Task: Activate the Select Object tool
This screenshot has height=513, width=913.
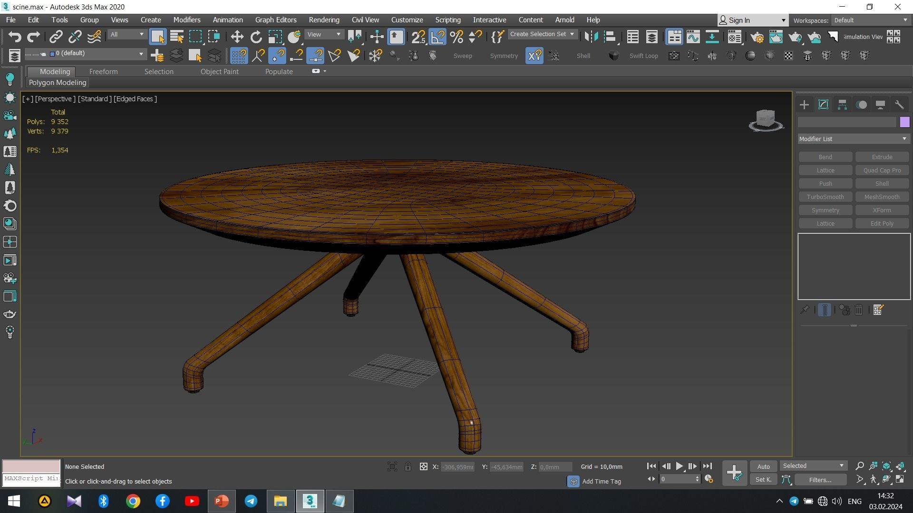Action: tap(157, 37)
